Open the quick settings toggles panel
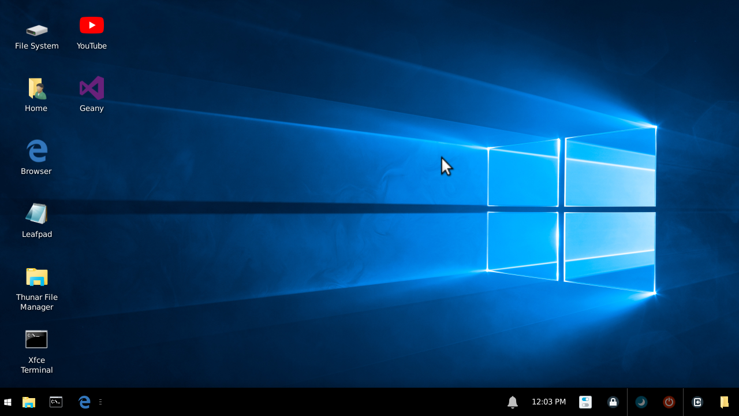Viewport: 739px width, 416px height. pos(585,402)
